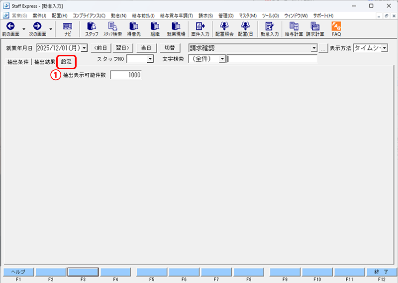
Task: Open the 得意先 toolbar icon
Action: point(134,29)
